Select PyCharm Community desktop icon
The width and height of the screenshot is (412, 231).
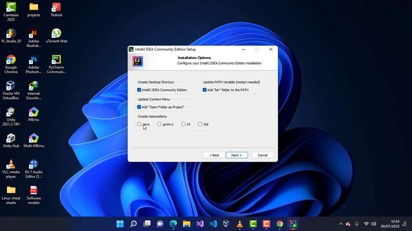click(x=57, y=64)
